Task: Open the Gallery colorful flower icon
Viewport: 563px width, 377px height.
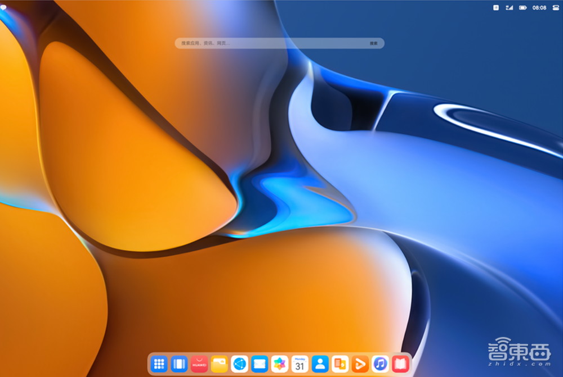Action: (280, 364)
